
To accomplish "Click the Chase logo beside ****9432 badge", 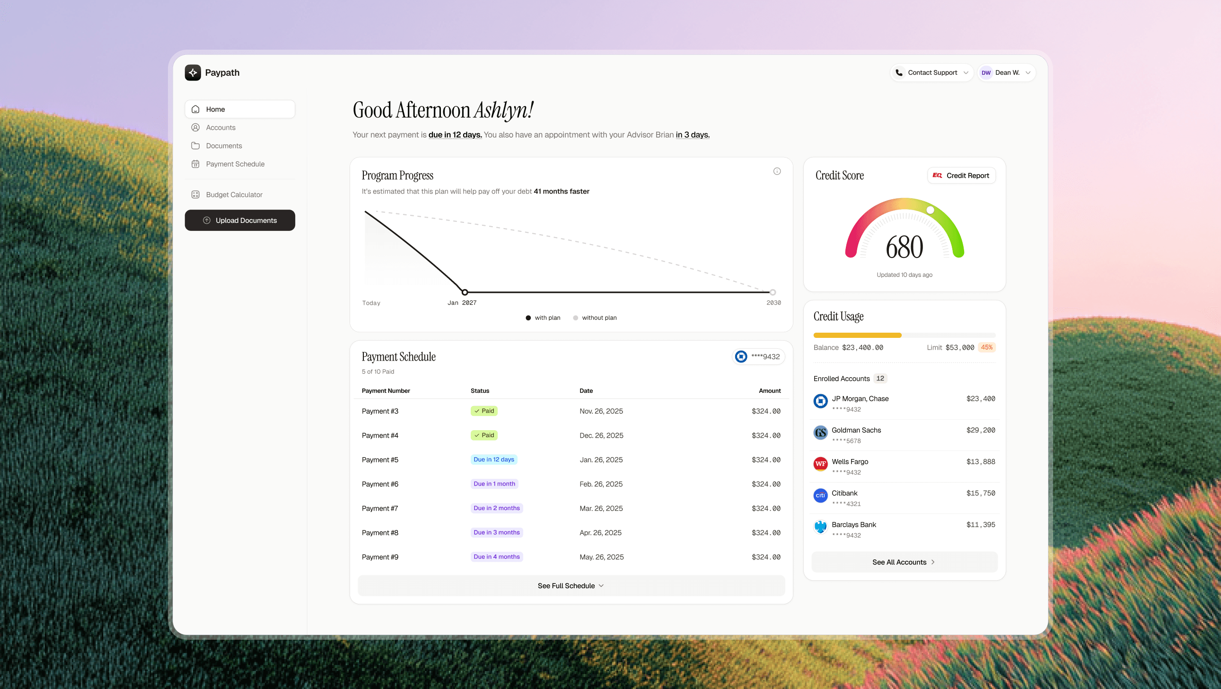I will (x=741, y=357).
